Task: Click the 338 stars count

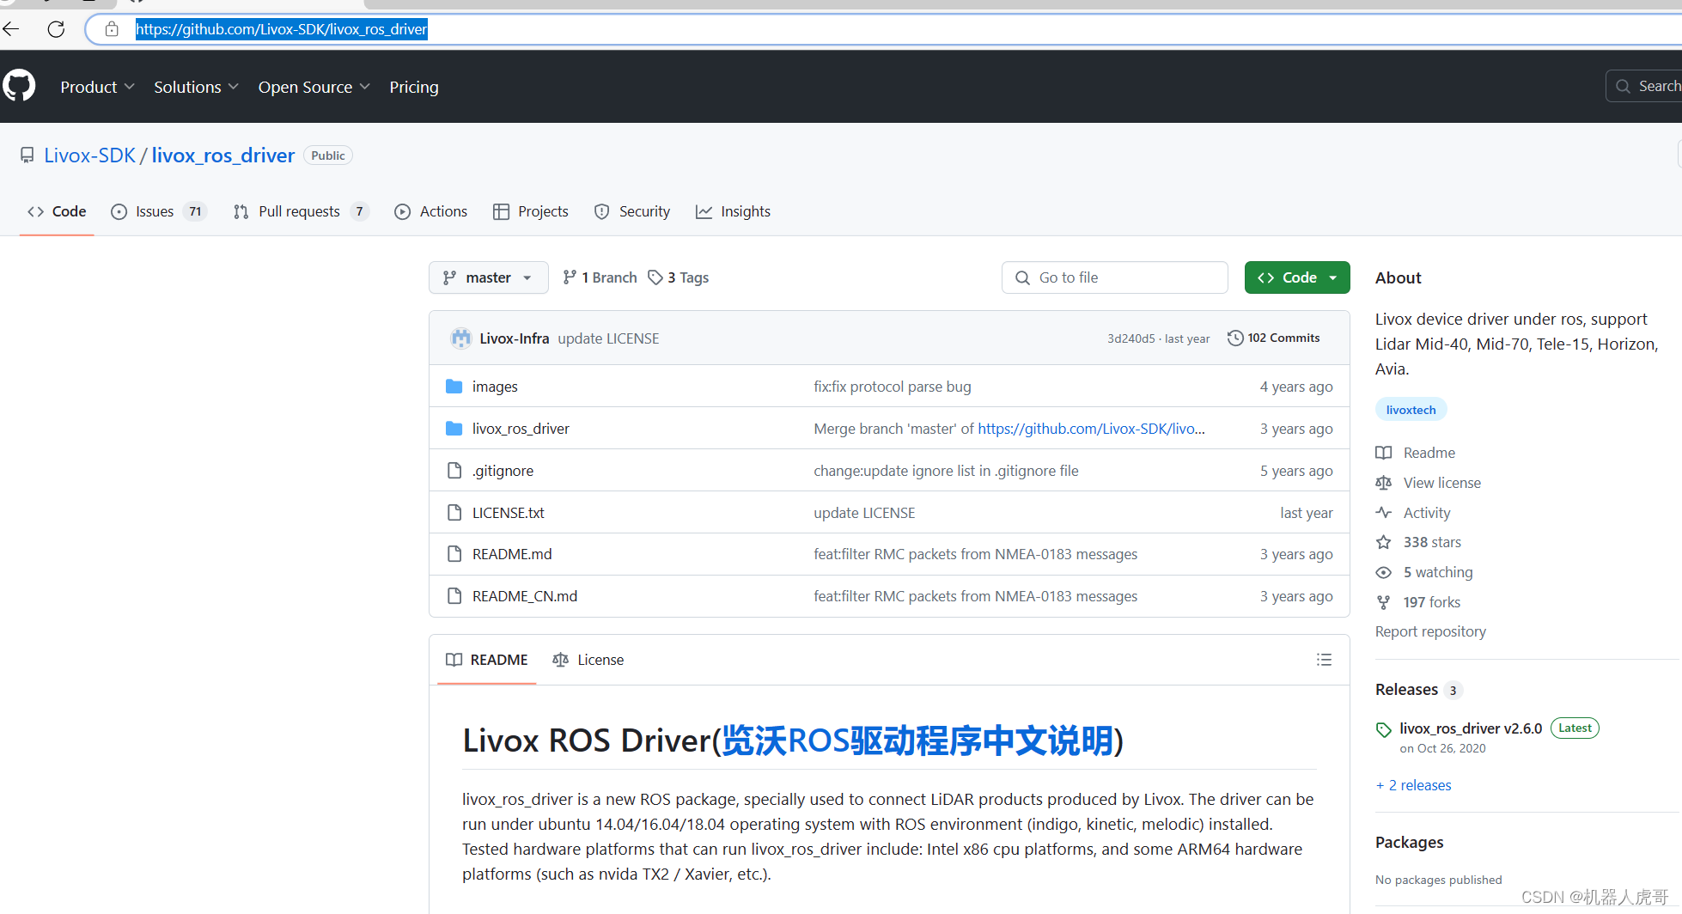Action: coord(1432,542)
